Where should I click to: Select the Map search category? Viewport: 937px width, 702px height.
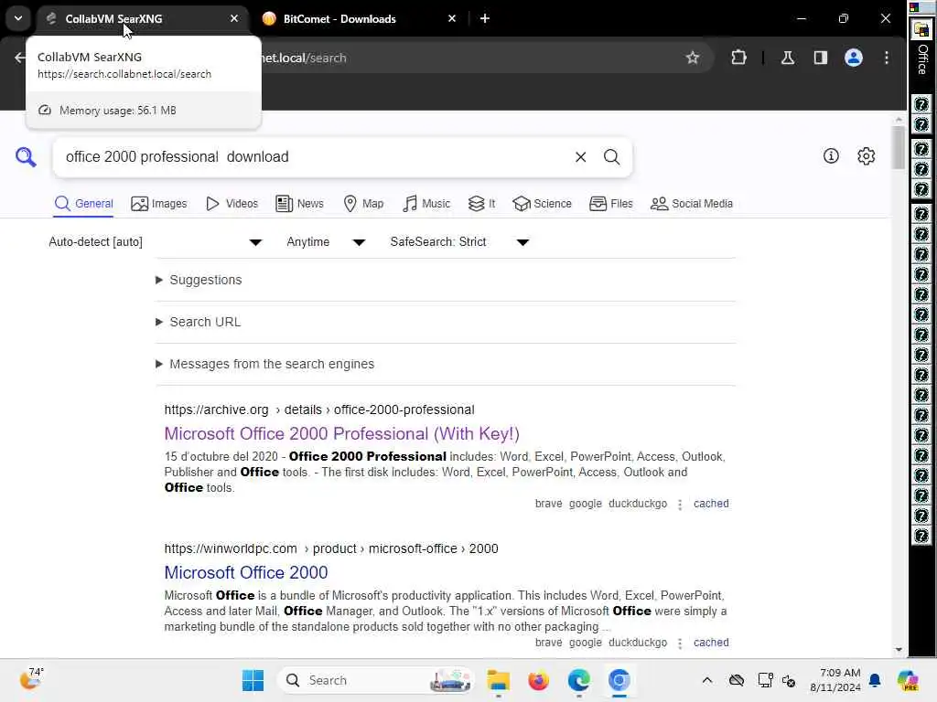pos(364,204)
